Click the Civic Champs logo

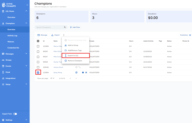(x=9, y=5)
